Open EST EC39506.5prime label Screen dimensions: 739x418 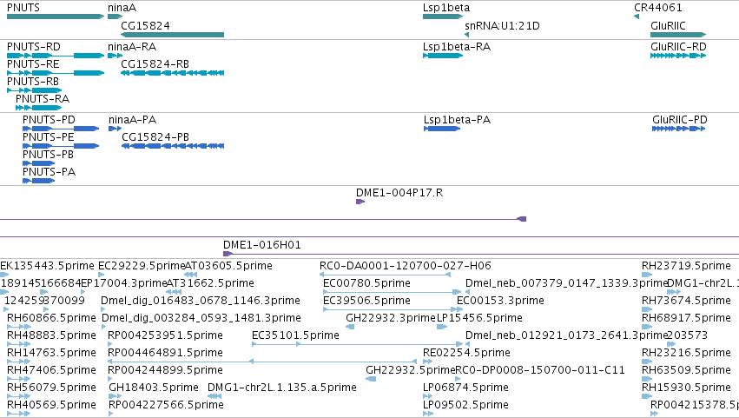pos(366,301)
